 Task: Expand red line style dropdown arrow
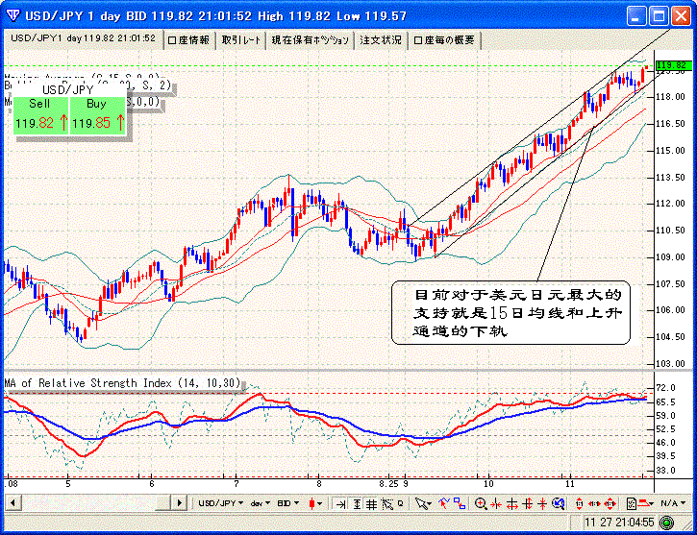point(651,504)
